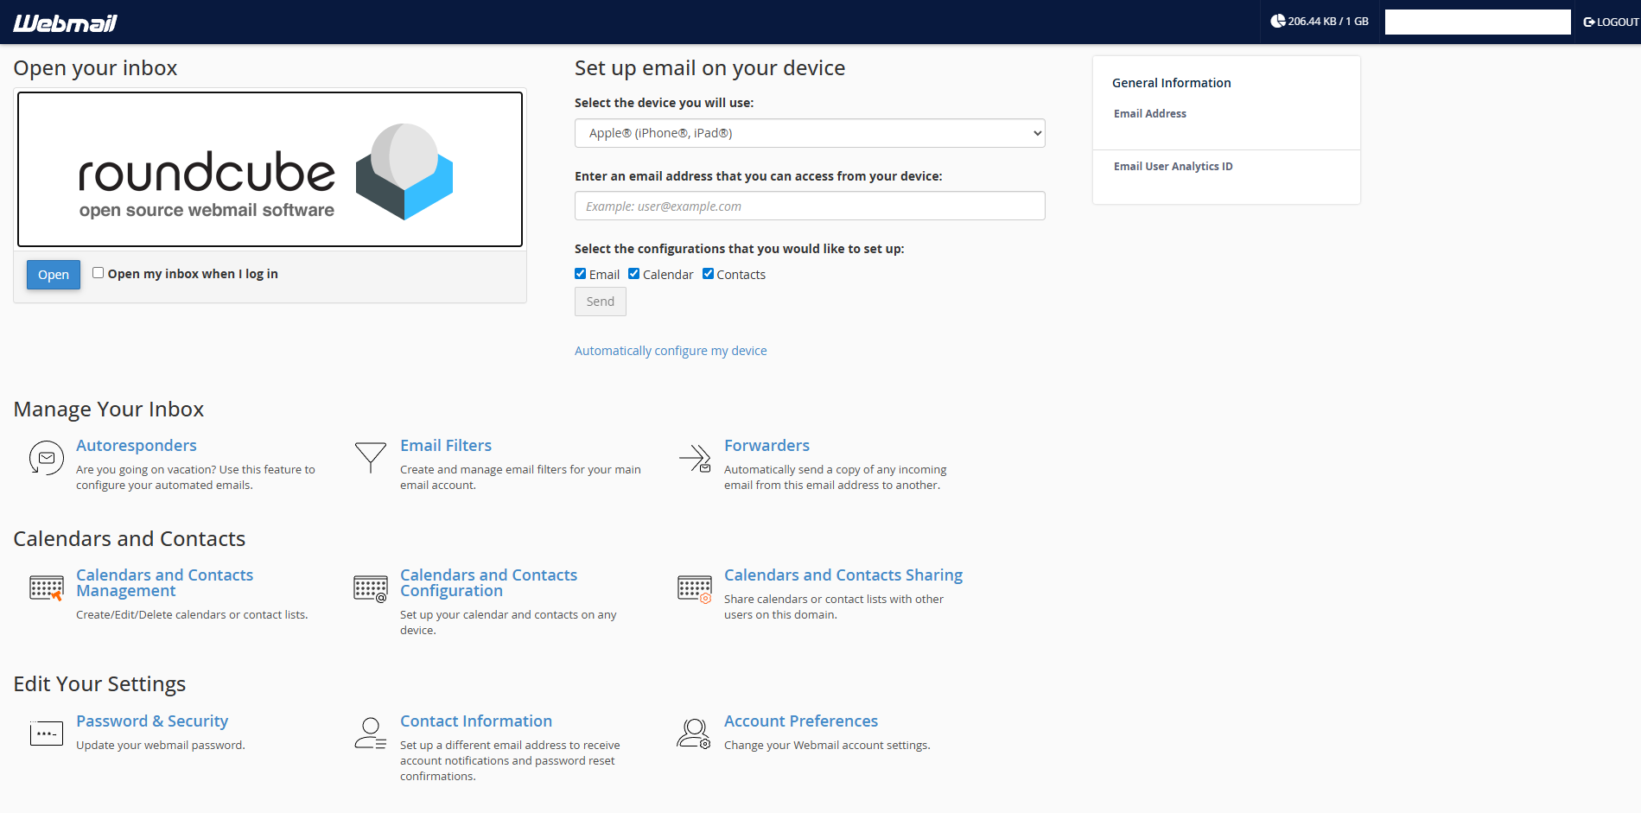Click the Autoresponders envelope icon
The image size is (1641, 813).
(x=47, y=458)
